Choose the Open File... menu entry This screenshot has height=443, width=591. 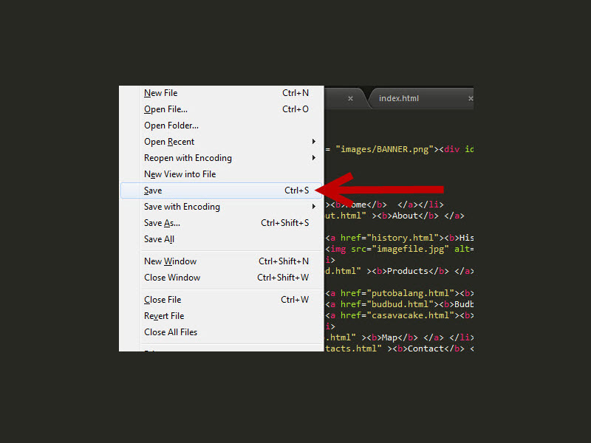point(165,109)
